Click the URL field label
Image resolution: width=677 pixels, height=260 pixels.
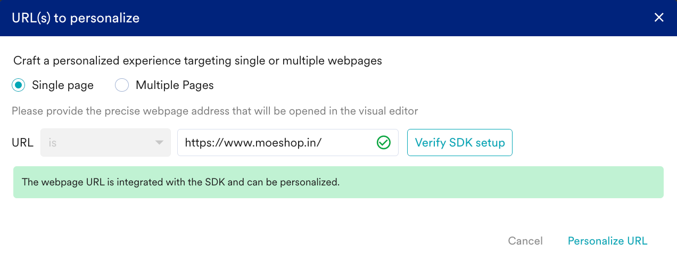22,143
